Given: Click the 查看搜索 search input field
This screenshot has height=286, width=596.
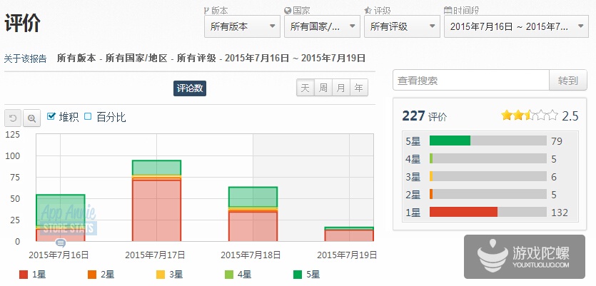Looking at the screenshot, I should 470,81.
